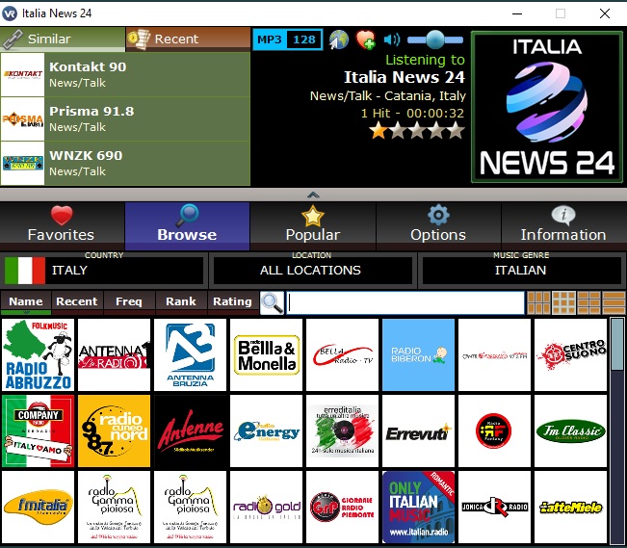Click the Italia News 24 logo artwork
The height and width of the screenshot is (548, 627).
click(x=547, y=107)
